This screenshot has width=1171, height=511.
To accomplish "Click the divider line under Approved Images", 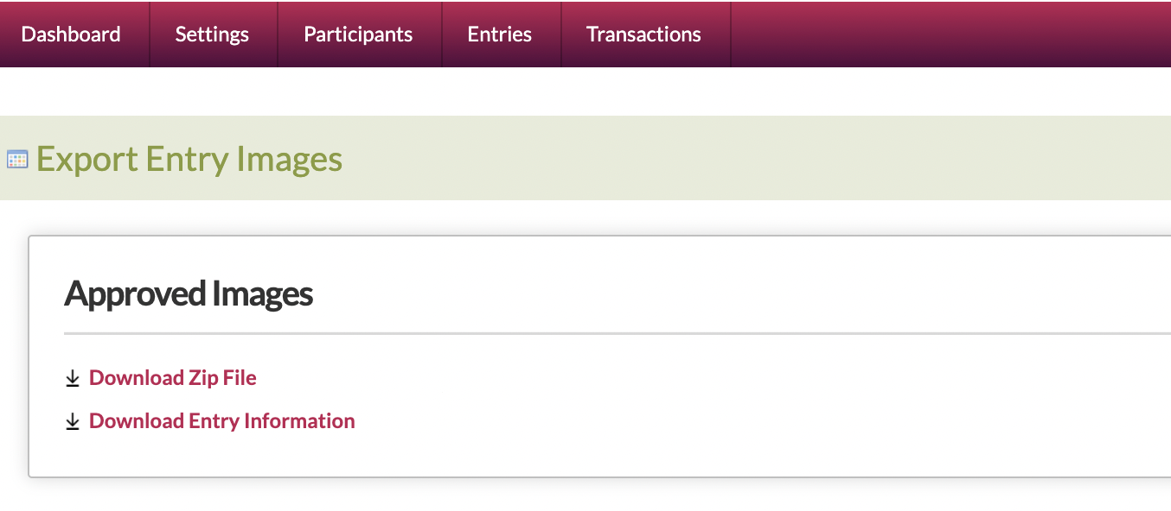I will [605, 332].
